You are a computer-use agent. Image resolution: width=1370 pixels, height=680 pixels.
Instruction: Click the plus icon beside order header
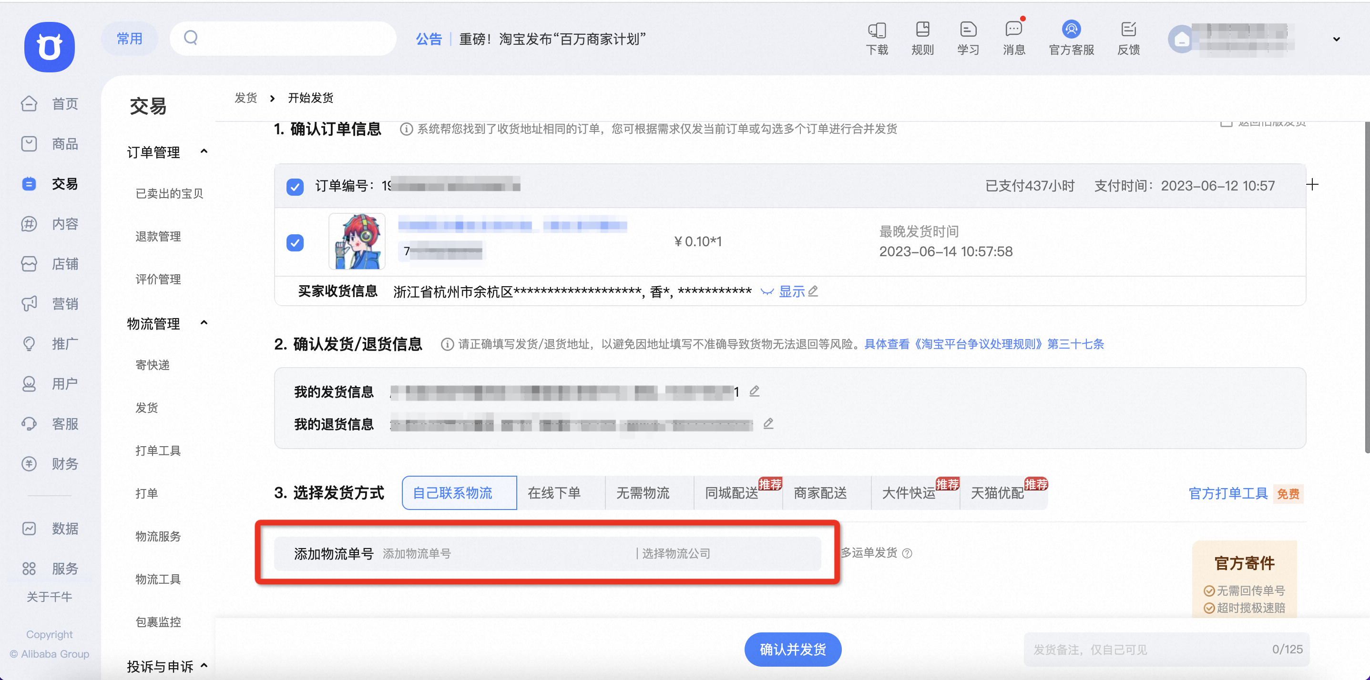pos(1313,185)
